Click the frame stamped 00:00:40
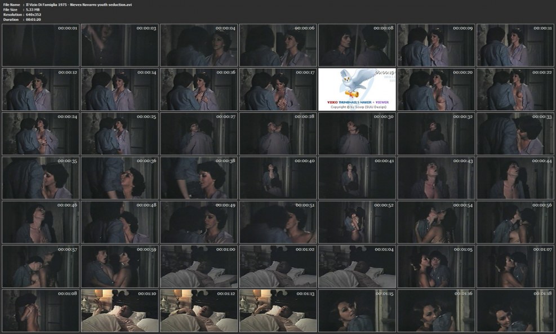This screenshot has height=334, width=556. pos(278,177)
